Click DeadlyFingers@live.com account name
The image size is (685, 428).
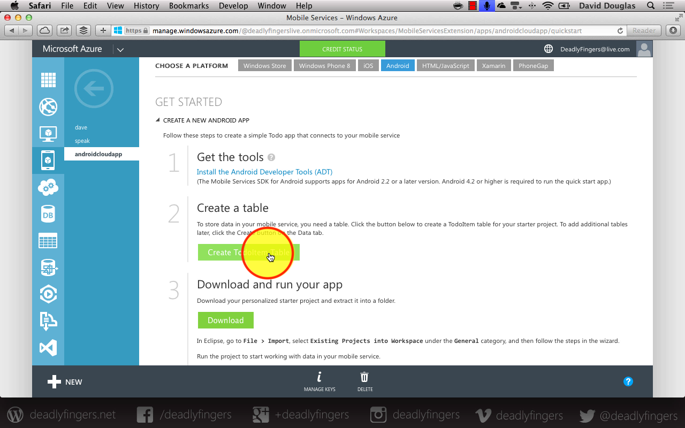595,49
